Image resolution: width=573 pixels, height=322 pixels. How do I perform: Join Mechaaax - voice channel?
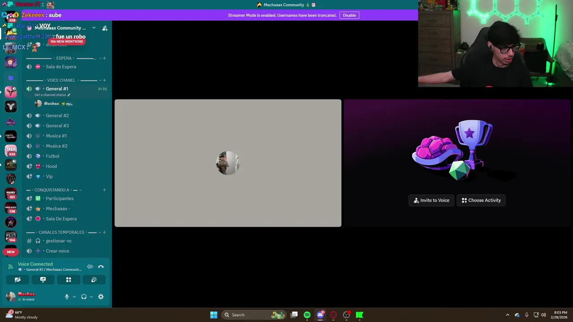(x=66, y=208)
